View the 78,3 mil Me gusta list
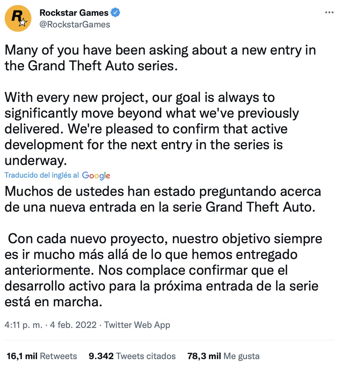The image size is (339, 367). [223, 356]
